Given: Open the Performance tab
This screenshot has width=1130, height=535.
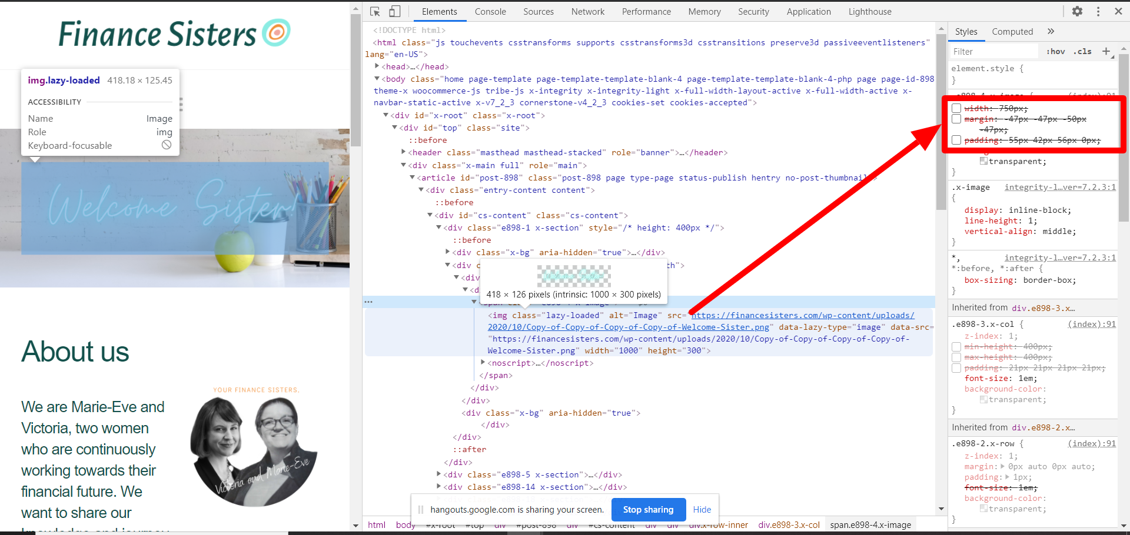Looking at the screenshot, I should 646,11.
